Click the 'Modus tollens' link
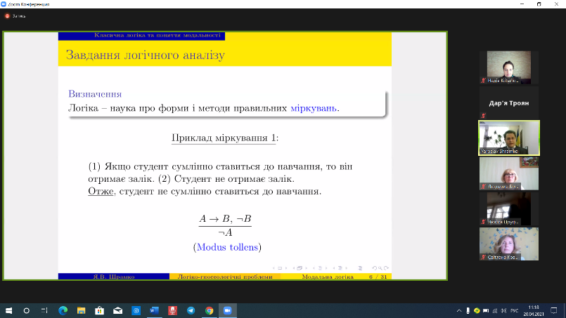Image resolution: width=566 pixels, height=318 pixels. coord(228,247)
